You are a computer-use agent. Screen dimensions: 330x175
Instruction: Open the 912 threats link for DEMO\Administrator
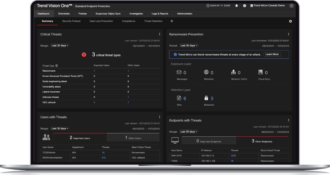point(104,158)
